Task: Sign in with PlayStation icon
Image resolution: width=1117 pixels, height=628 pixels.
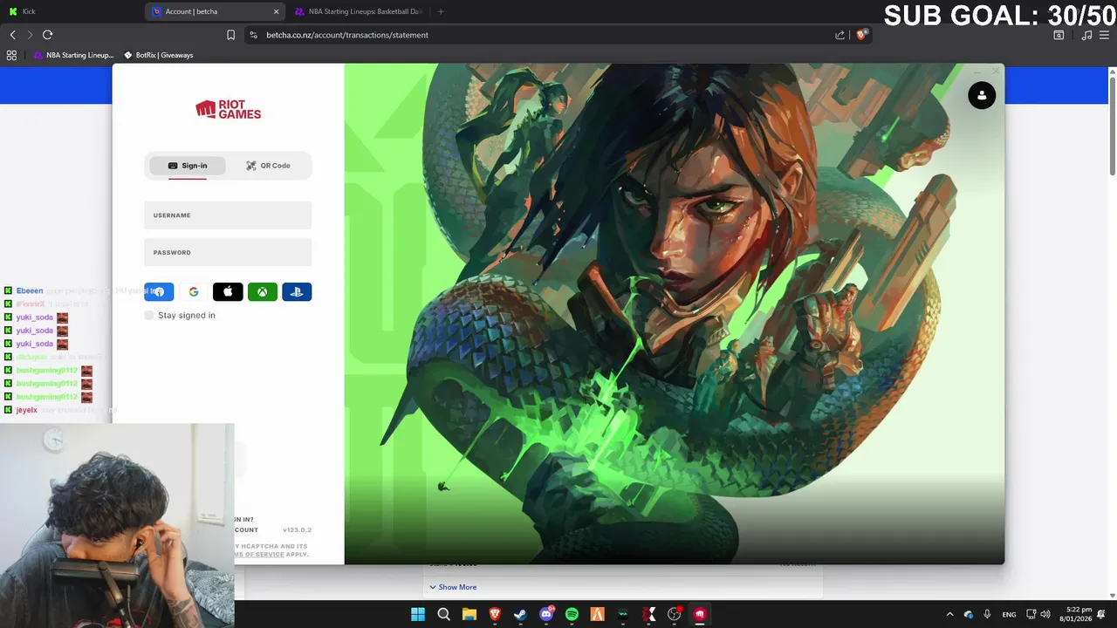Action: 297,292
